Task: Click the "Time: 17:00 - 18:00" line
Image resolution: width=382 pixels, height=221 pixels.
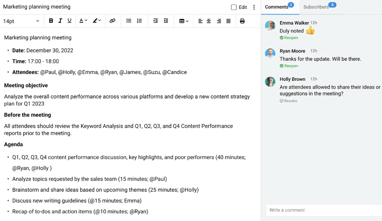Action: pyautogui.click(x=35, y=61)
